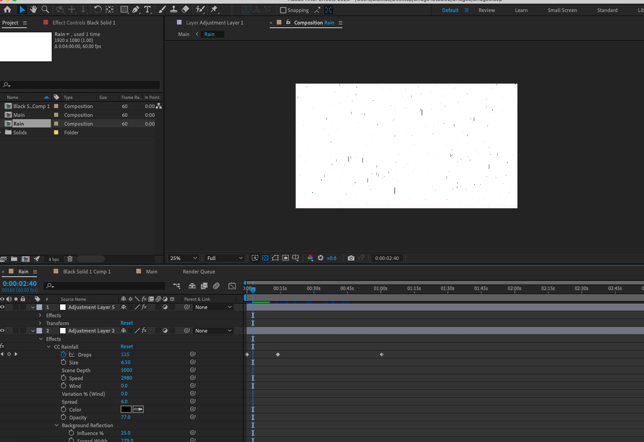Switch to Effect Controls Black Solid 1 tab

[x=84, y=23]
